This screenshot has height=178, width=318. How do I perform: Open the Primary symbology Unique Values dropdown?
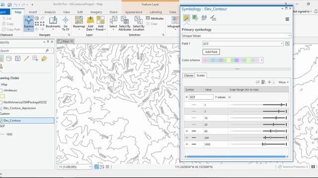pyautogui.click(x=237, y=36)
